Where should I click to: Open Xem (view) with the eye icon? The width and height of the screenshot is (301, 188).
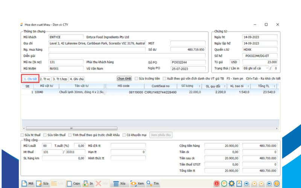pyautogui.click(x=134, y=183)
